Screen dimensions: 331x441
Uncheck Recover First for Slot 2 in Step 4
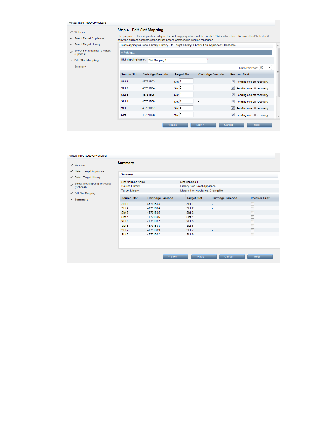(x=233, y=88)
